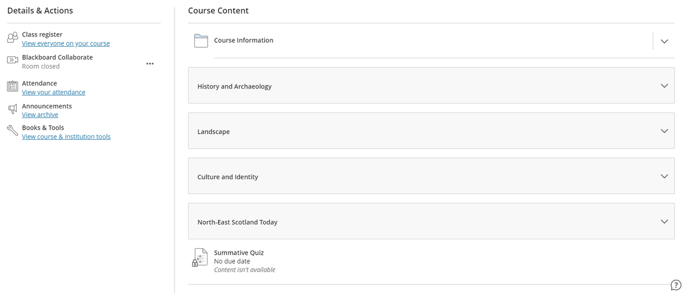Click the Course Information folder icon
Image resolution: width=686 pixels, height=298 pixels.
201,41
